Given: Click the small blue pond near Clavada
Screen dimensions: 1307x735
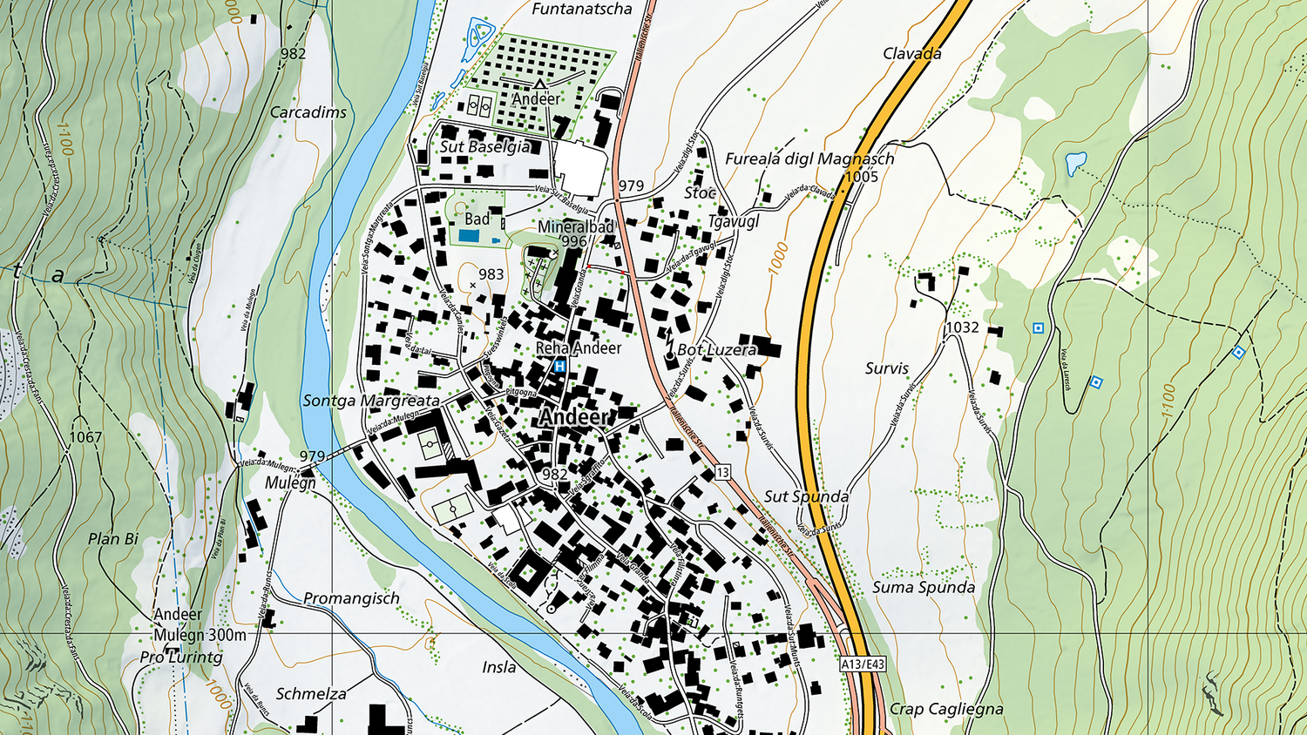Looking at the screenshot, I should pyautogui.click(x=1076, y=162).
